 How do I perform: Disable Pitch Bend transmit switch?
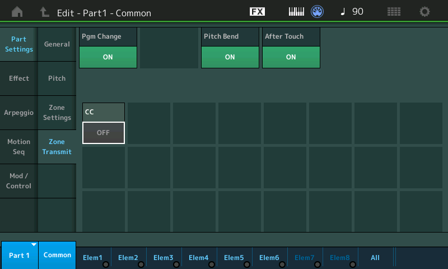[x=230, y=57]
